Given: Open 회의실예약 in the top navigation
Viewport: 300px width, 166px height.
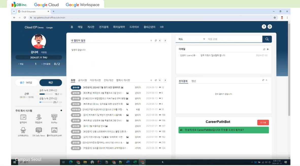Looking at the screenshot, I should tap(119, 27).
